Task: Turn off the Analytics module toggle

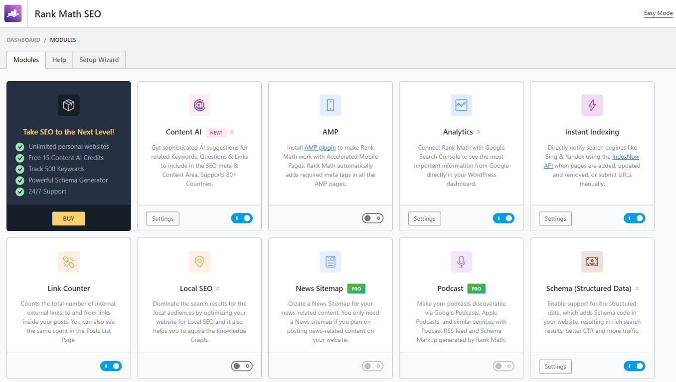Action: point(504,218)
